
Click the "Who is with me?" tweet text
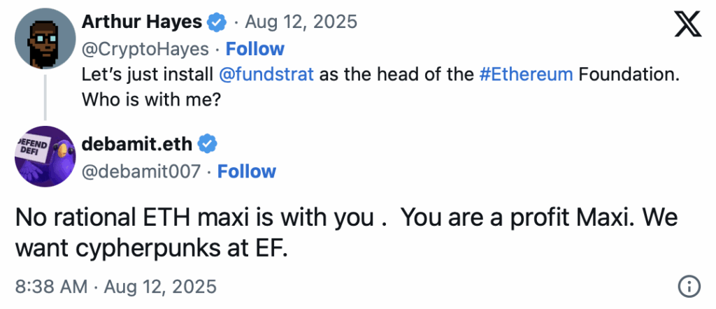pos(151,99)
